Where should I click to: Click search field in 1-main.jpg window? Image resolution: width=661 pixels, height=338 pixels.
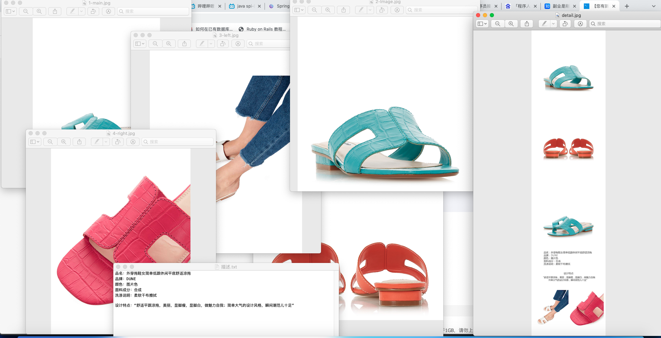pyautogui.click(x=153, y=11)
